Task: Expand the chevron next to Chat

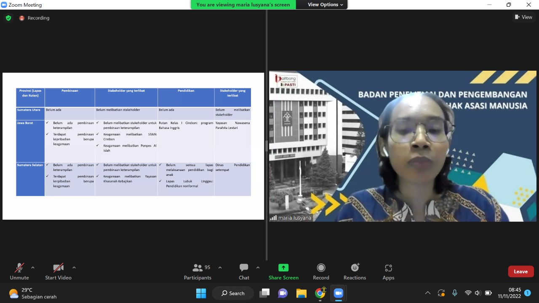Action: [258, 268]
